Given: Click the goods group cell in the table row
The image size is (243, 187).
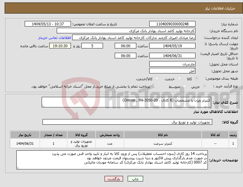Looking at the screenshot, I should [81, 143].
